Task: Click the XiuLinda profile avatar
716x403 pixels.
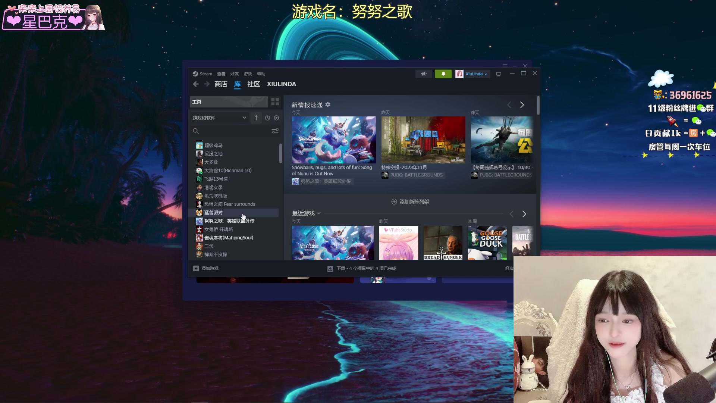Action: 459,74
